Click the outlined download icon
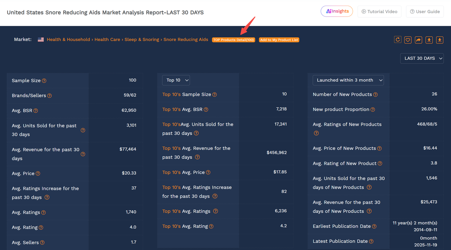The height and width of the screenshot is (250, 451). click(429, 40)
